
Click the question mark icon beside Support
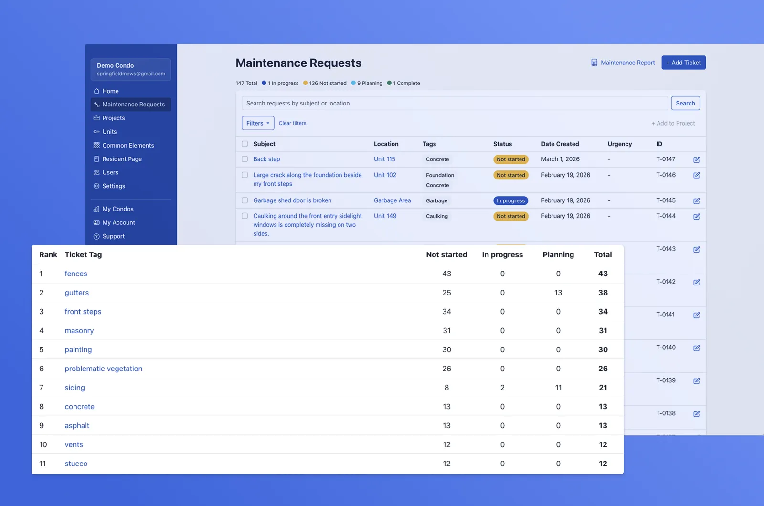pos(96,236)
